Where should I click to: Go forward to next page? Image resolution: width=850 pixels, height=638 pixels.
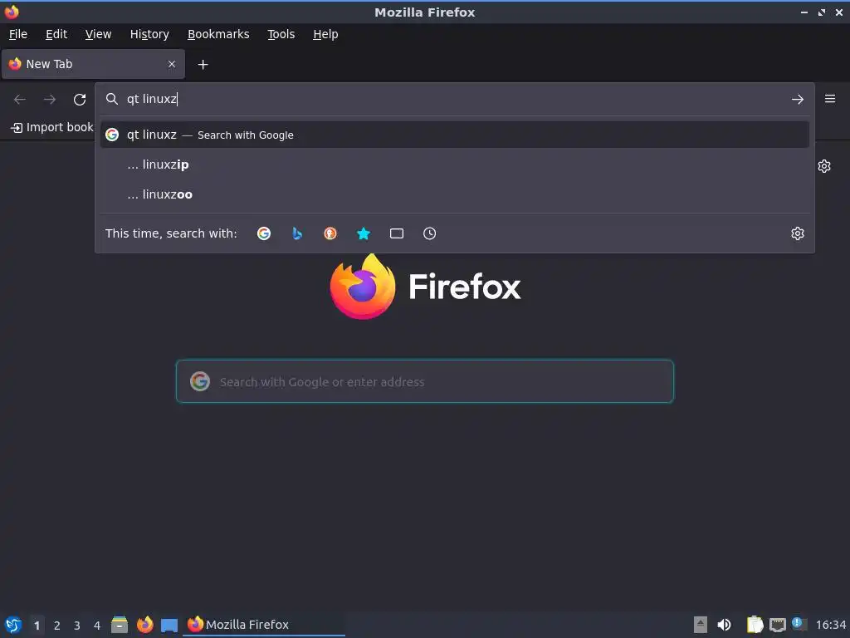[x=50, y=100]
